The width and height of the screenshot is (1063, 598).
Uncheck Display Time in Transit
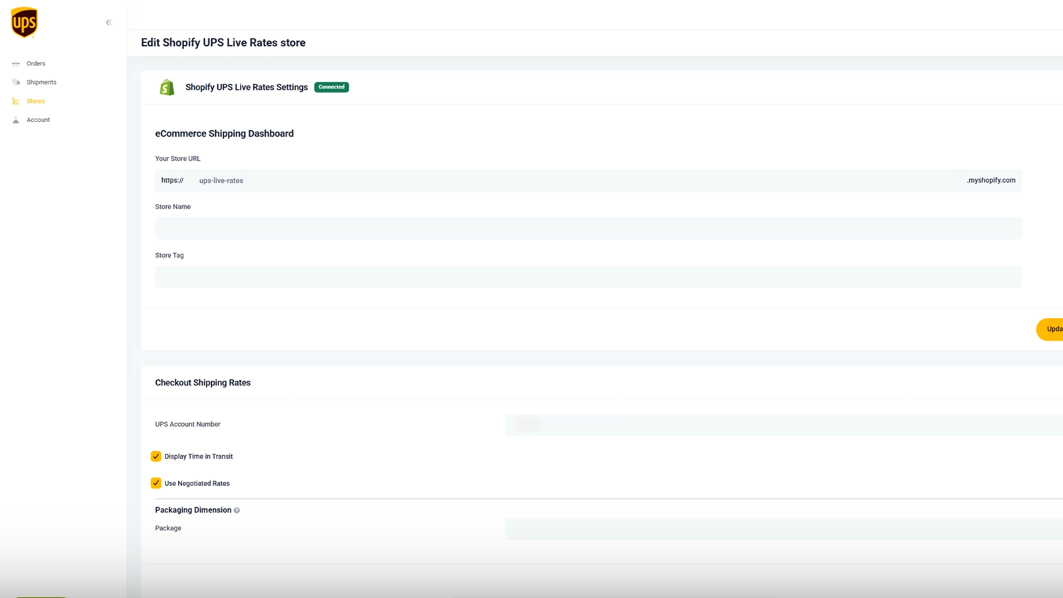[x=156, y=456]
